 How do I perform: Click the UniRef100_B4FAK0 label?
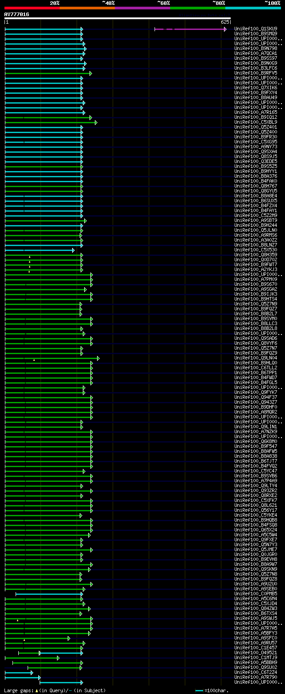pos(256,181)
